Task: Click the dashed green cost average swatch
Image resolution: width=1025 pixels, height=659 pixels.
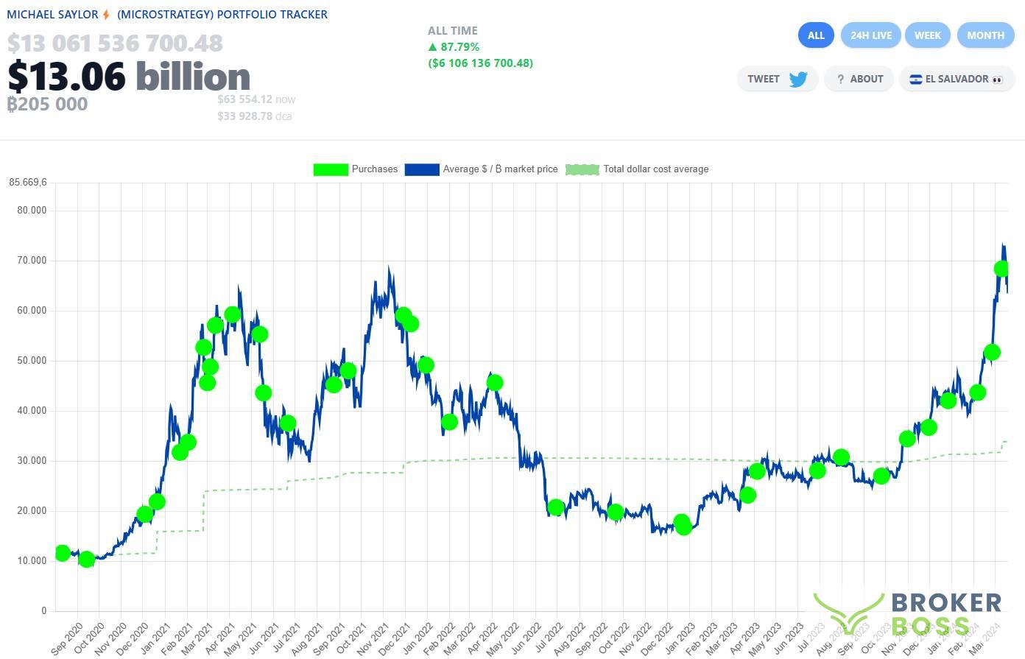Action: pos(582,169)
